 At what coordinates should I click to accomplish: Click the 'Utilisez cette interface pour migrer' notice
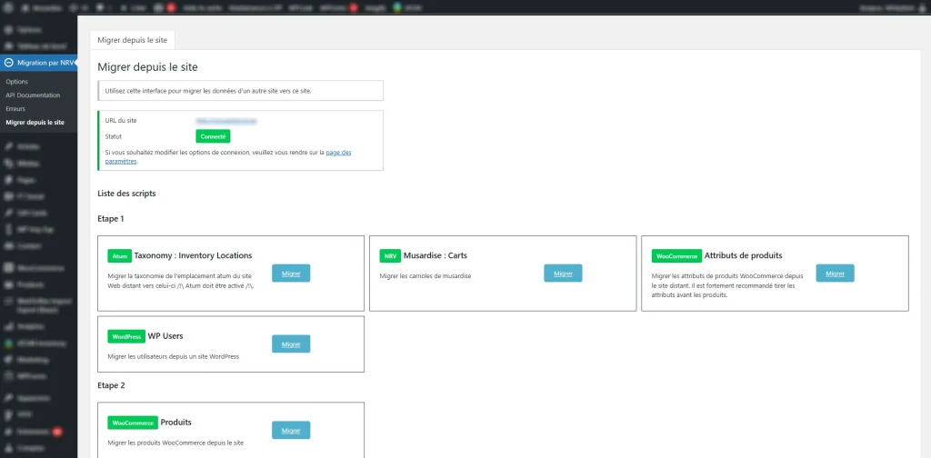[240, 91]
